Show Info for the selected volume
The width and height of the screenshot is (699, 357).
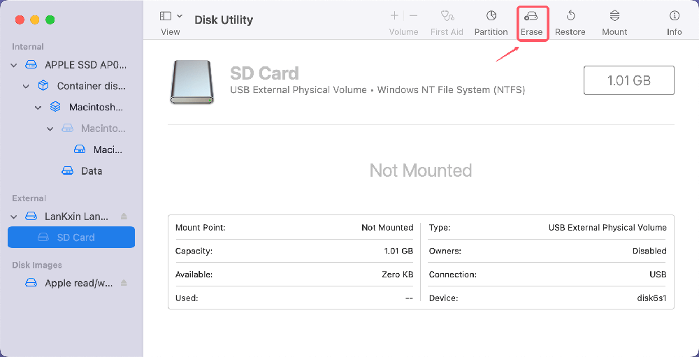click(x=674, y=22)
